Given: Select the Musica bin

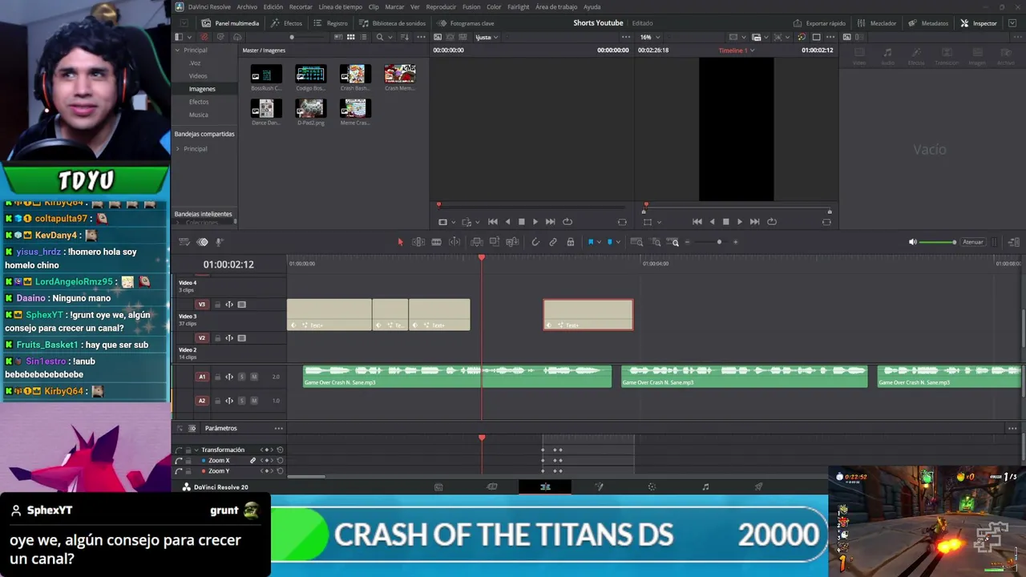Looking at the screenshot, I should (198, 115).
